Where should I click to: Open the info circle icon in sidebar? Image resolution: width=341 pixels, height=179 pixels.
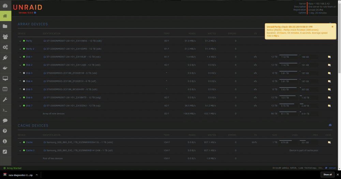[5, 141]
